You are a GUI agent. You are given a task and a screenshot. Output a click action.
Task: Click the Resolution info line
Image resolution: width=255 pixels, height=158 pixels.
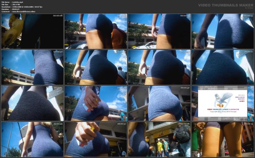22,7
